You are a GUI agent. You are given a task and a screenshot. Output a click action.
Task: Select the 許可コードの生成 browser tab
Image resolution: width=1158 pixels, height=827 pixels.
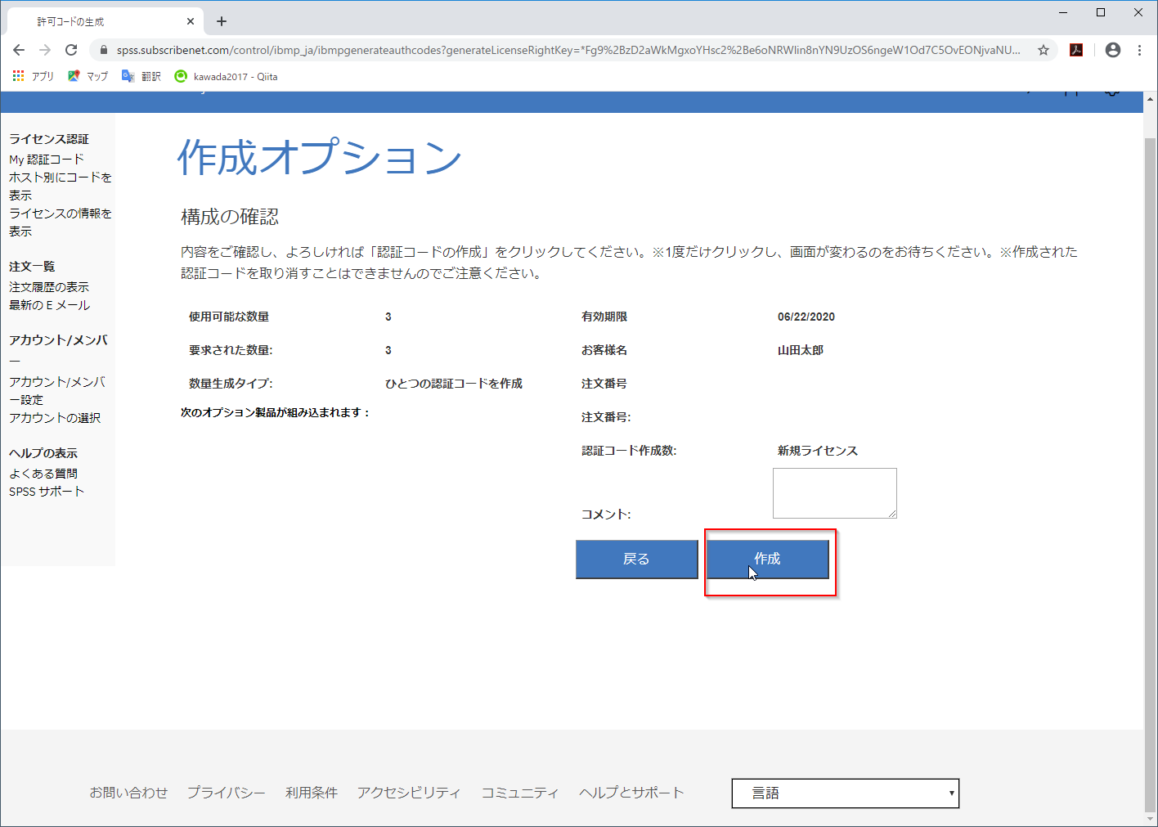pos(105,21)
